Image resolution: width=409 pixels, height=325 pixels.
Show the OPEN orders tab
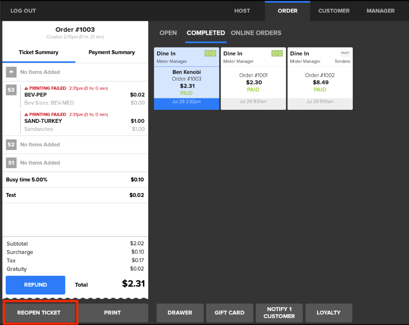pos(168,33)
